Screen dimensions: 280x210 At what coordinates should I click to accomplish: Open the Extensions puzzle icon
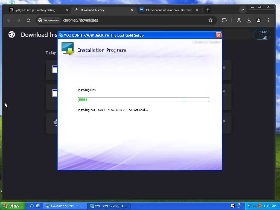pos(224,20)
